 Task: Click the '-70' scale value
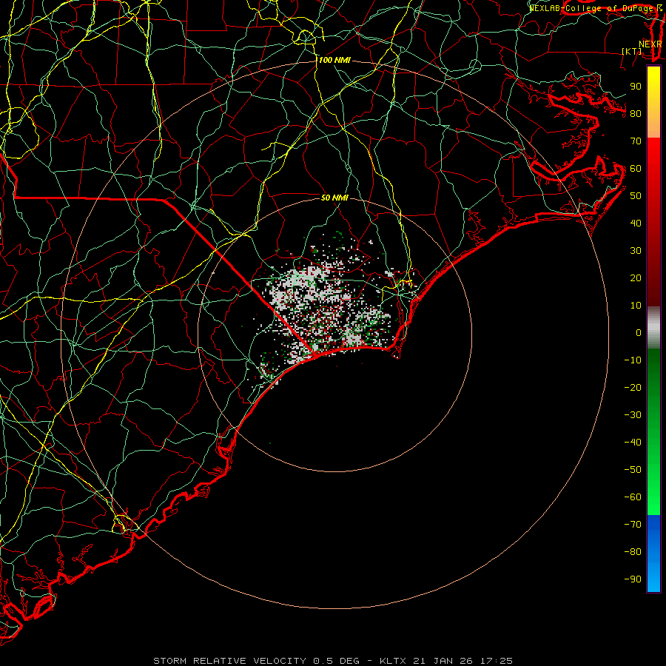tap(633, 525)
